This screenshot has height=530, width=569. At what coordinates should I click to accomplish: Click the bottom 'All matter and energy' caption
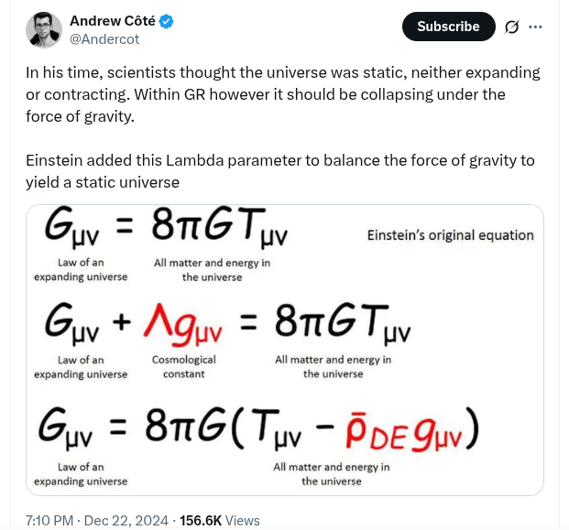tap(332, 474)
